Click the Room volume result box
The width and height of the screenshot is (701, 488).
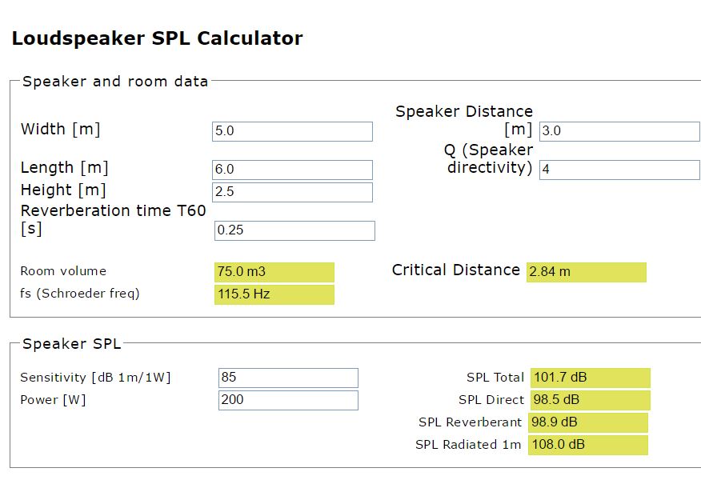click(274, 272)
